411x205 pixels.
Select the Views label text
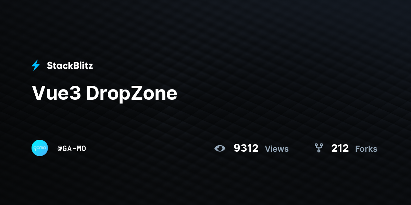[x=277, y=149]
